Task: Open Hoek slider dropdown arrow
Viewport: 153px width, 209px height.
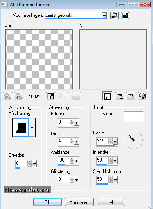Action: click(x=115, y=142)
